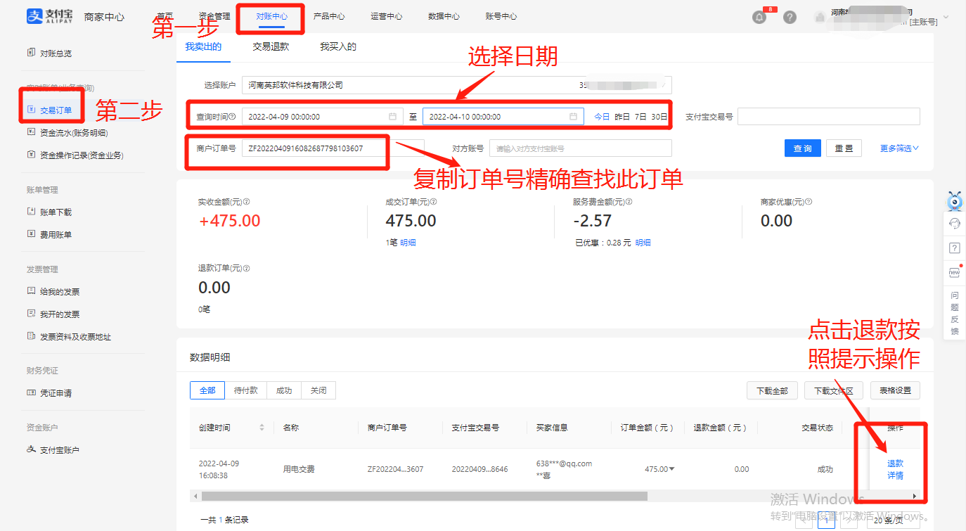Click the 支付宝交易号 input field
Image resolution: width=966 pixels, height=531 pixels.
829,117
